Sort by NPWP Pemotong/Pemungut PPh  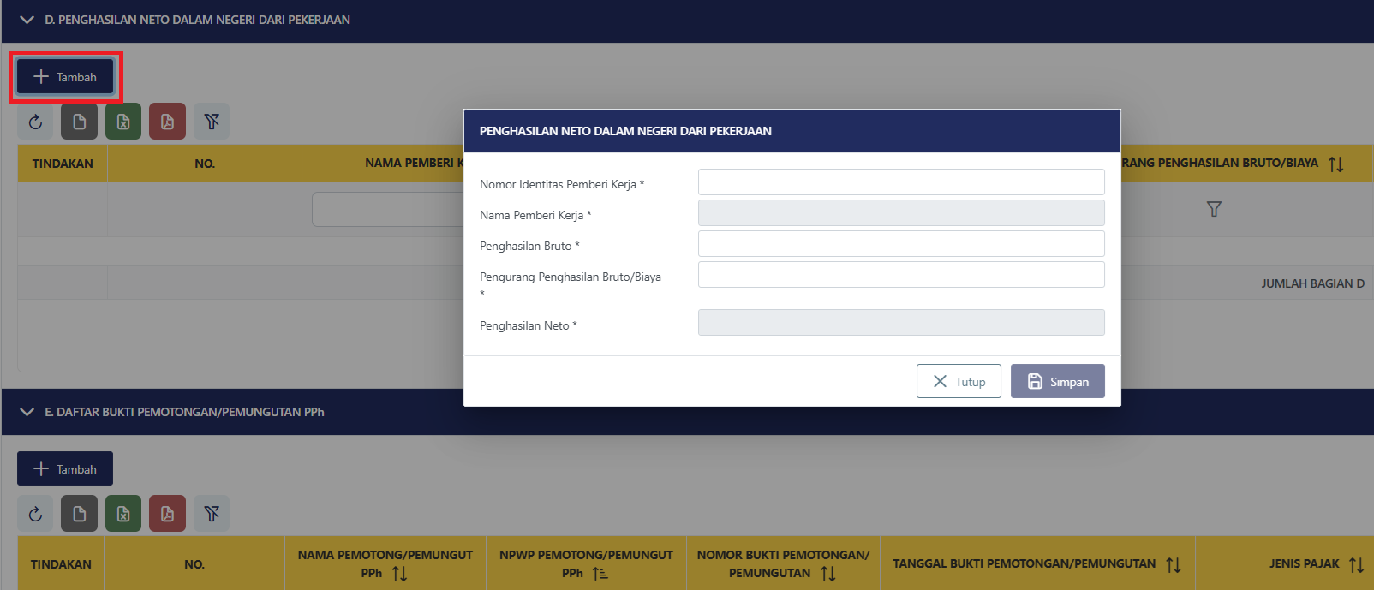[x=600, y=574]
